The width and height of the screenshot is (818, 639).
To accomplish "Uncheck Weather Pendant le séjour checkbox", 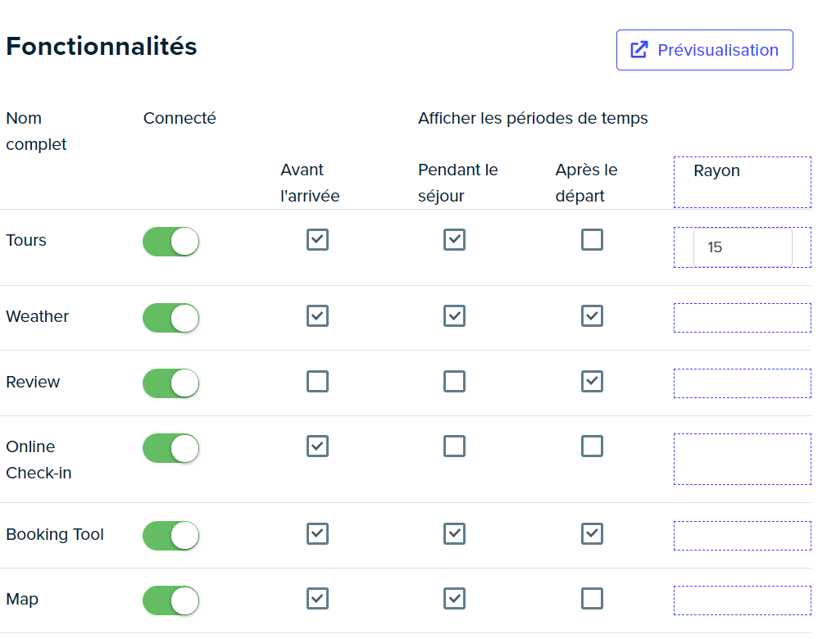I will click(x=454, y=315).
